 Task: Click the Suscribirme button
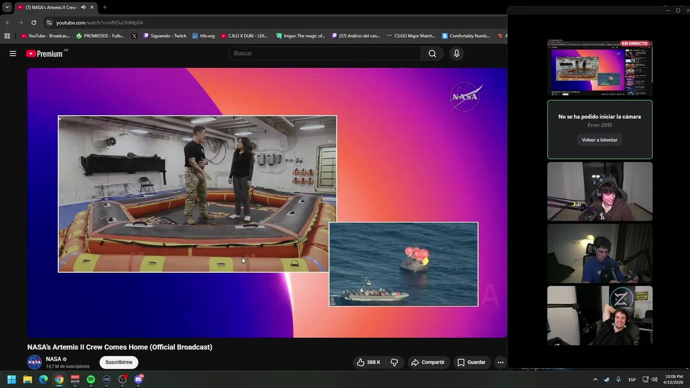(x=119, y=362)
